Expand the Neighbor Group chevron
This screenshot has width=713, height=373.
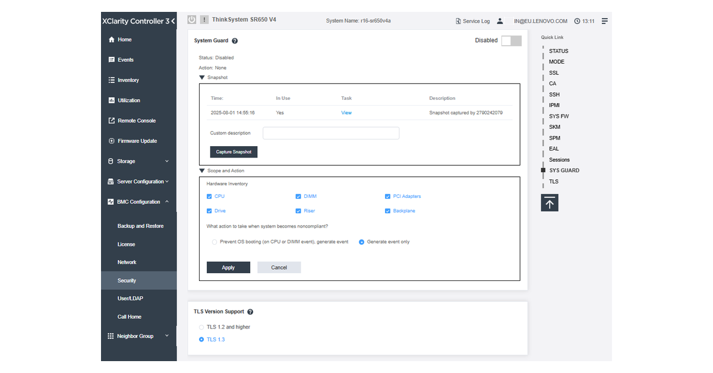coord(167,336)
